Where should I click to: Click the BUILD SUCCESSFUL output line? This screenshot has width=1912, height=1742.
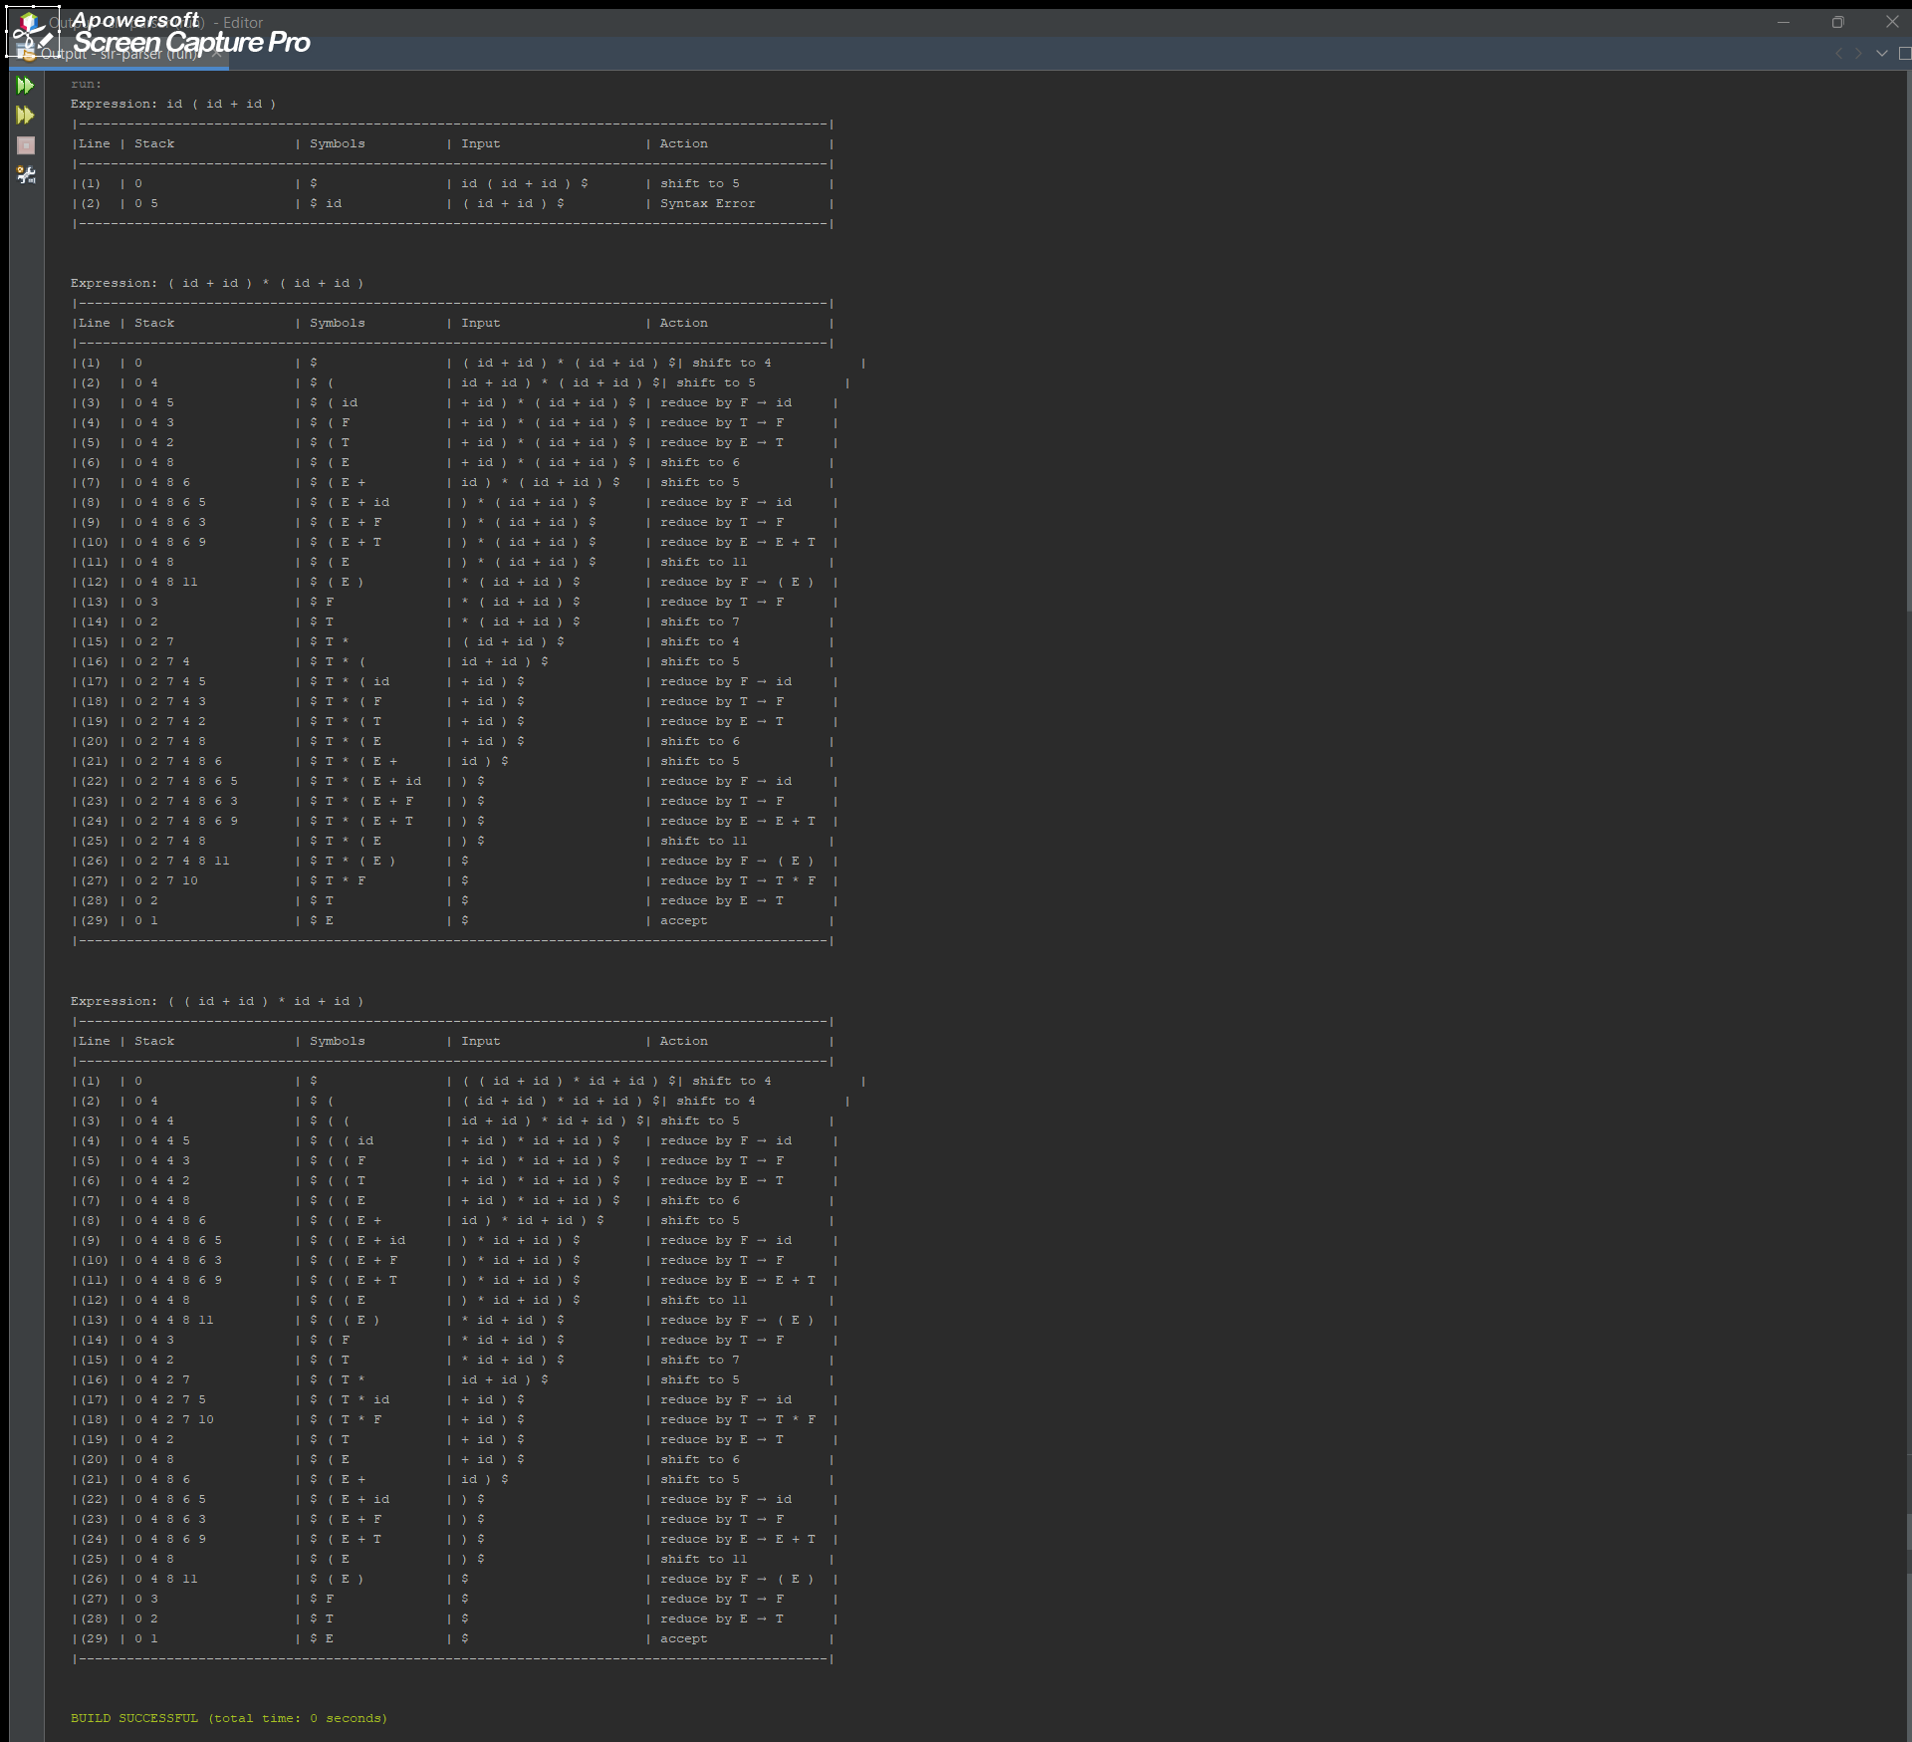coord(229,1718)
